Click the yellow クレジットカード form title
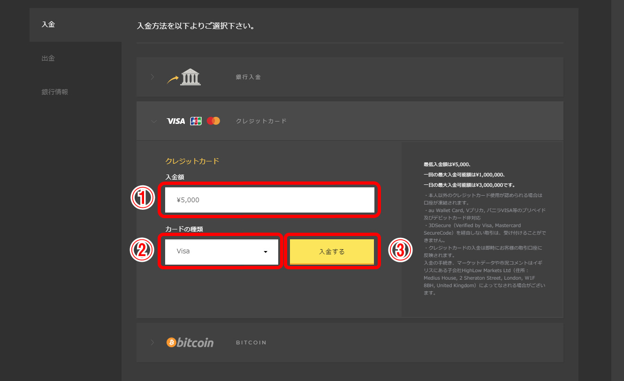This screenshot has height=381, width=624. [192, 161]
